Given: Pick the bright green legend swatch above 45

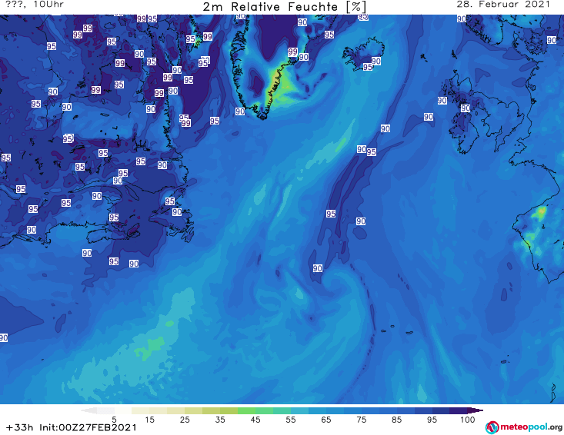Looking at the screenshot, I should (x=246, y=410).
